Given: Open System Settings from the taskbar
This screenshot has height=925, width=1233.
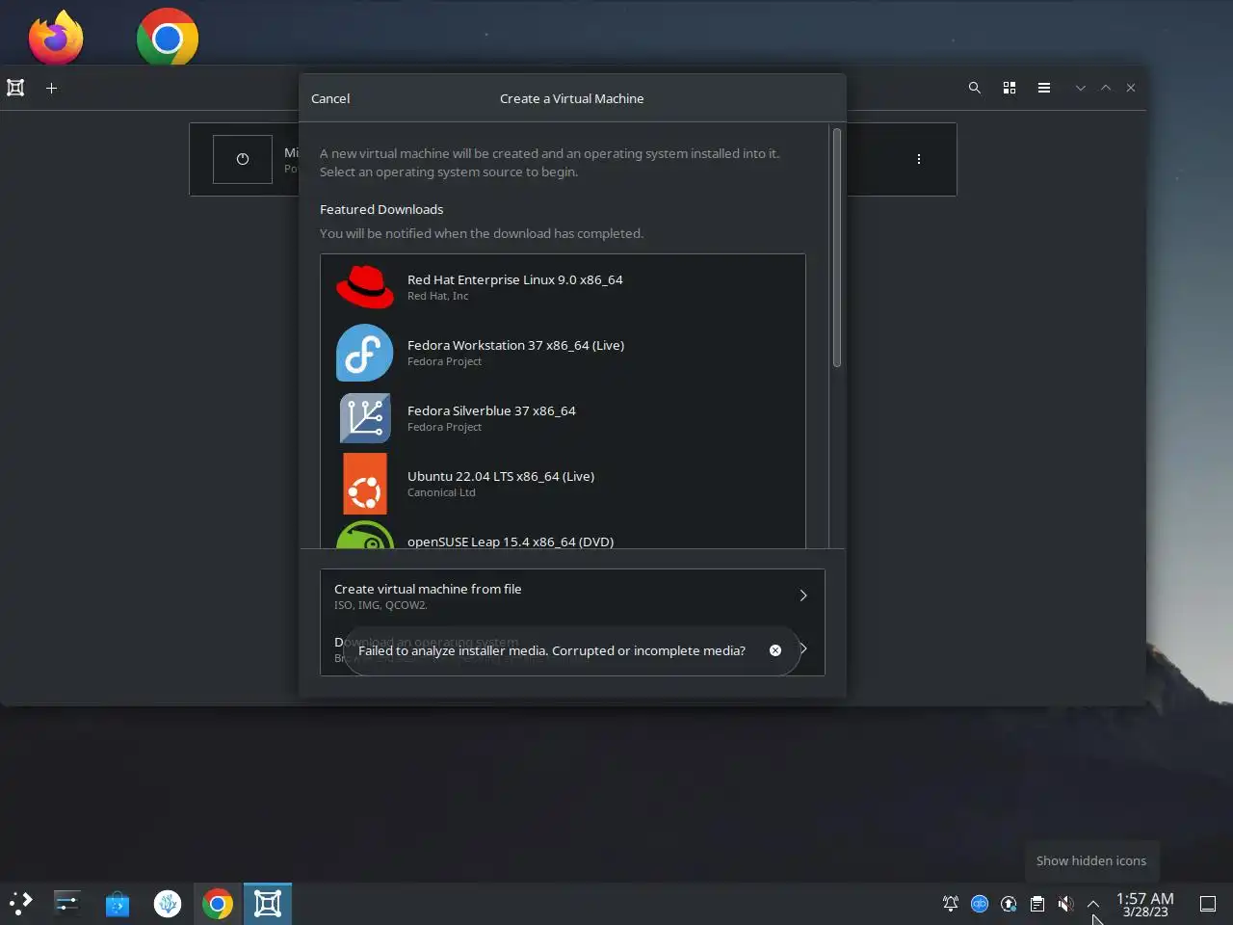Looking at the screenshot, I should point(67,903).
